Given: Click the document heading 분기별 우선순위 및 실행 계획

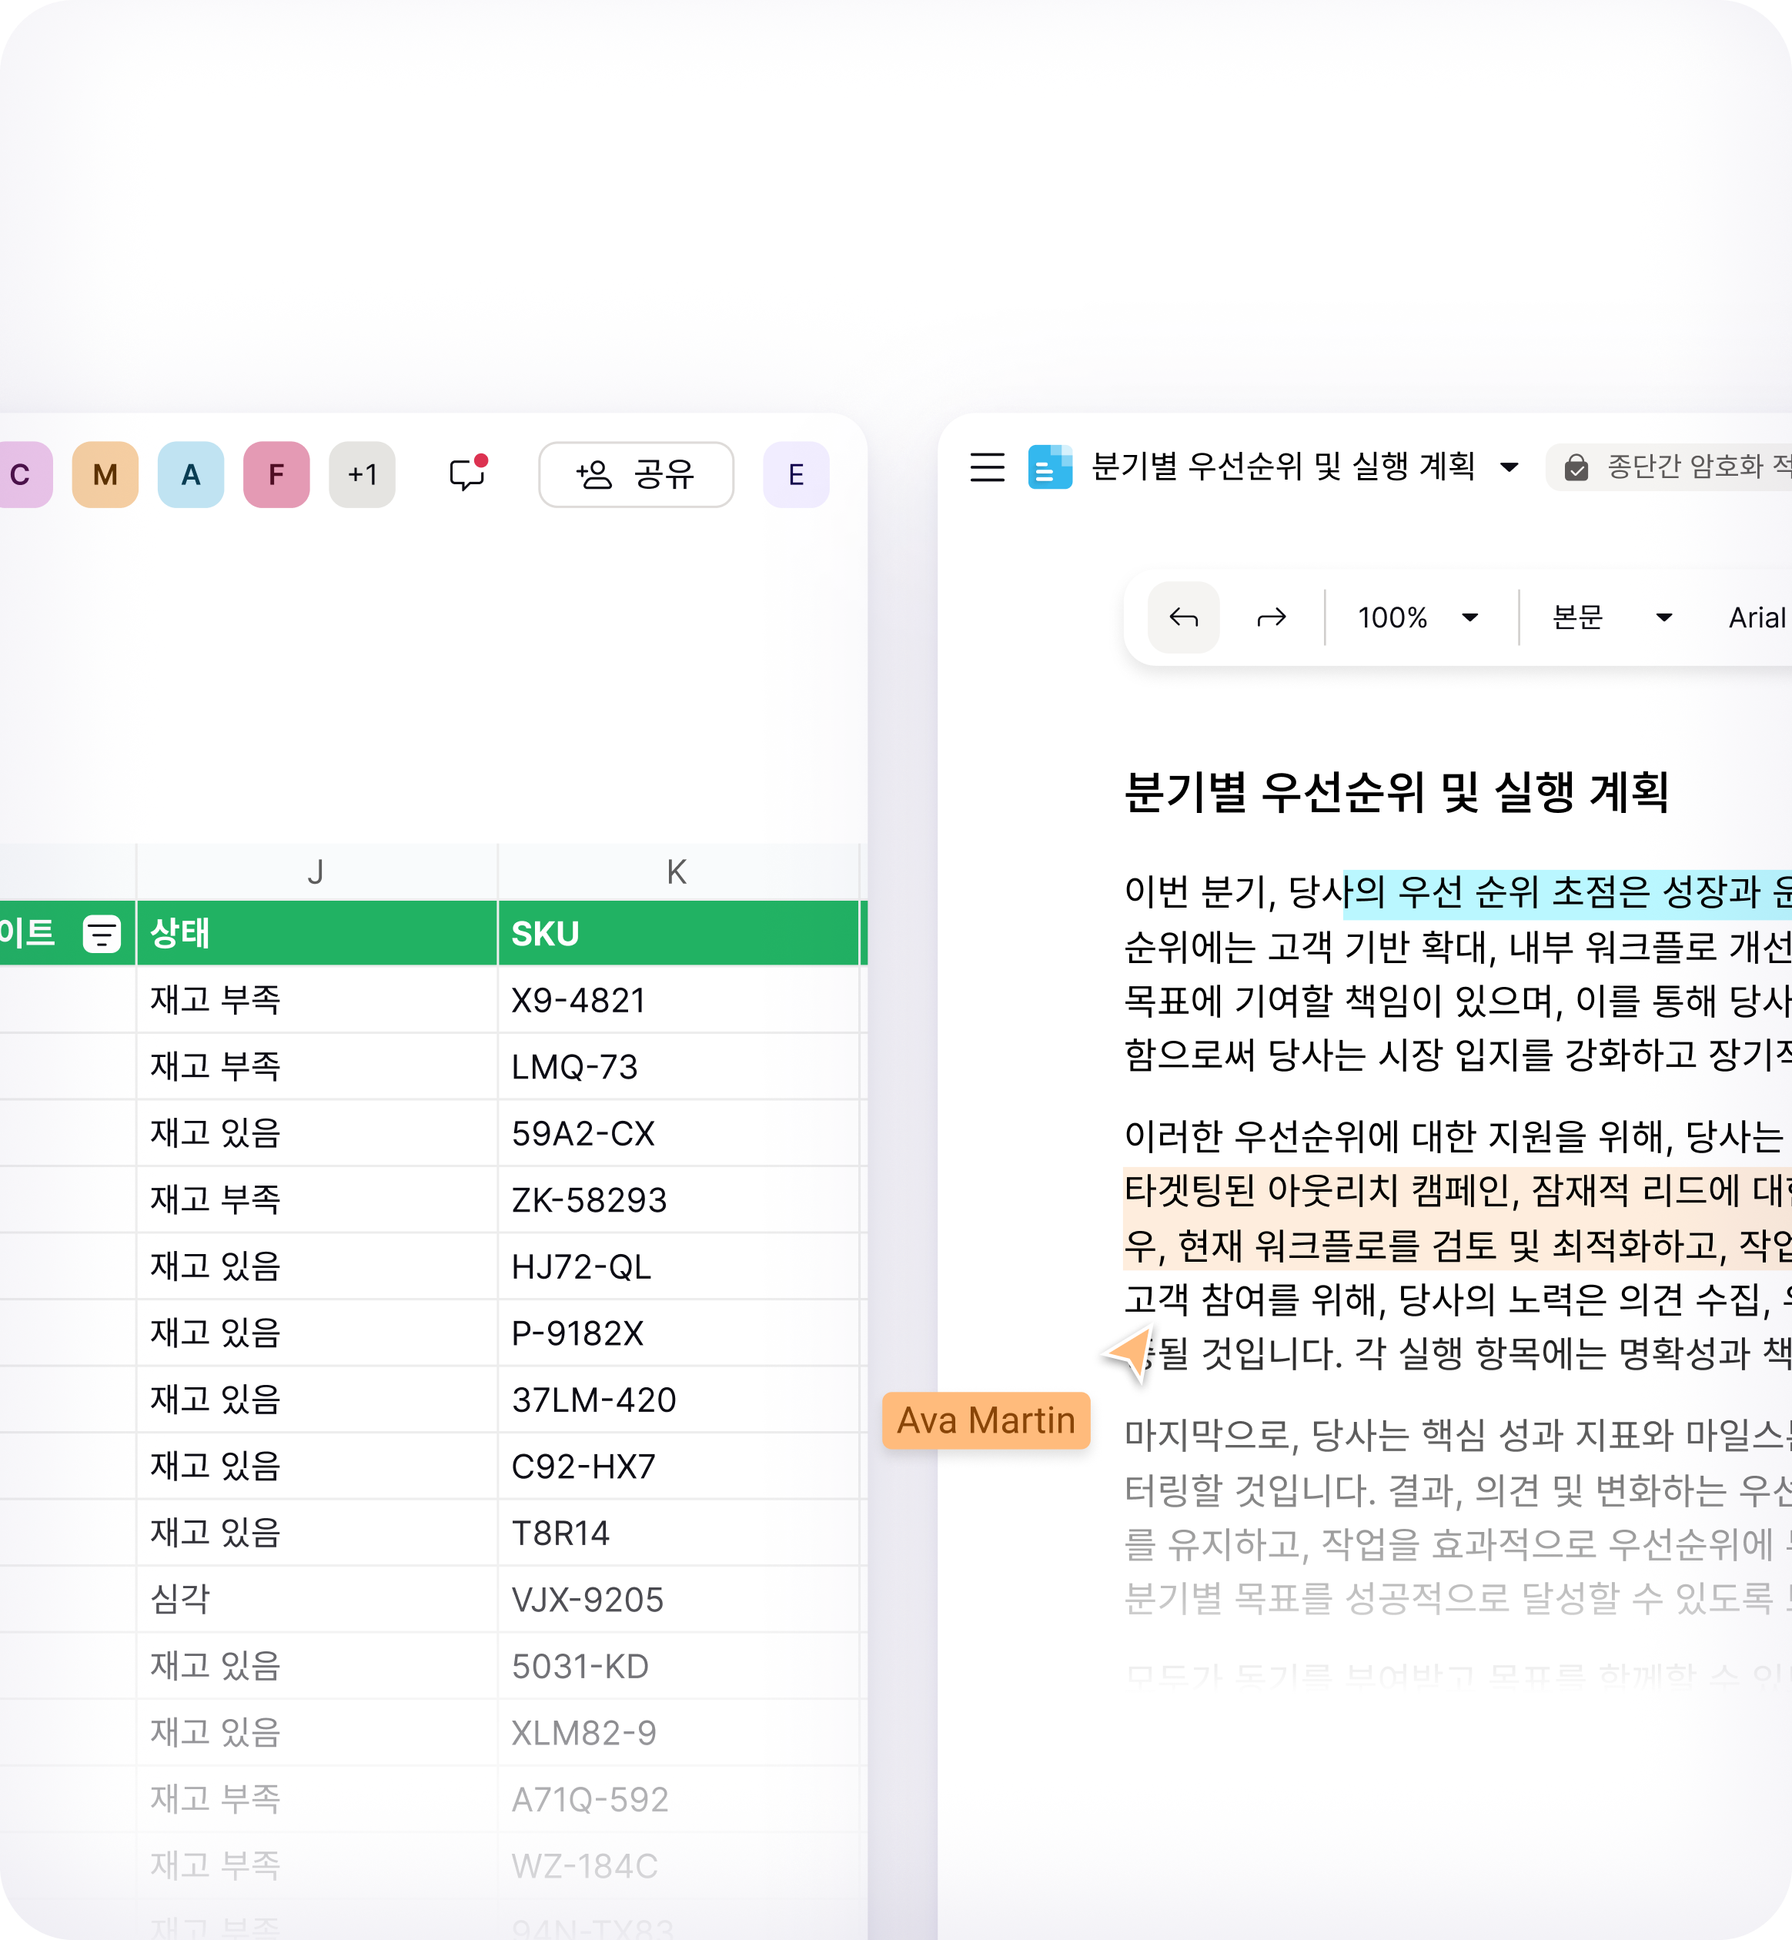Looking at the screenshot, I should (1396, 792).
